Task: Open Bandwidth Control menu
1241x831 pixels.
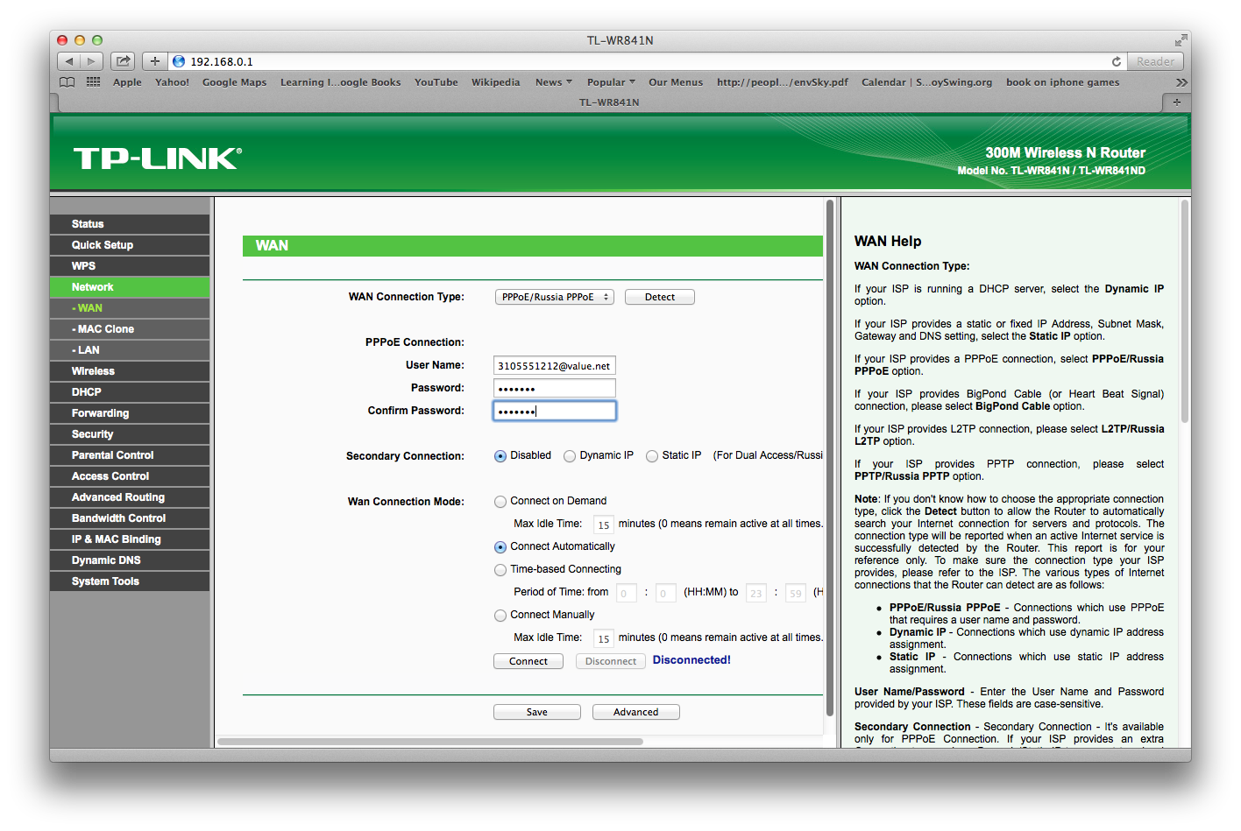Action: coord(130,518)
